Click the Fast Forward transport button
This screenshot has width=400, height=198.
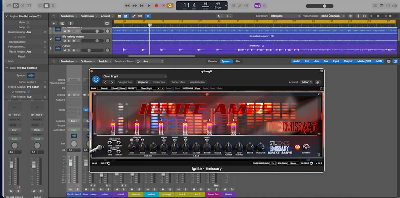point(135,6)
